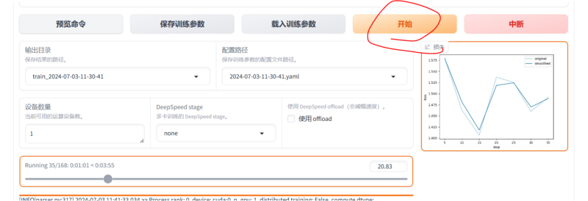
Task: Enable the 使用 offload checkbox
Action: point(291,119)
